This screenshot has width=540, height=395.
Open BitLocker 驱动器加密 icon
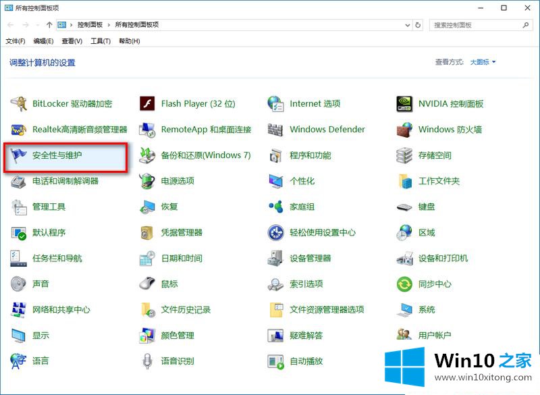point(19,104)
